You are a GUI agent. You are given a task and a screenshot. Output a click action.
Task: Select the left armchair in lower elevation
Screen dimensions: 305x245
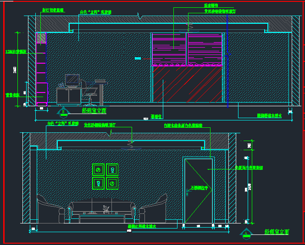point(50,209)
